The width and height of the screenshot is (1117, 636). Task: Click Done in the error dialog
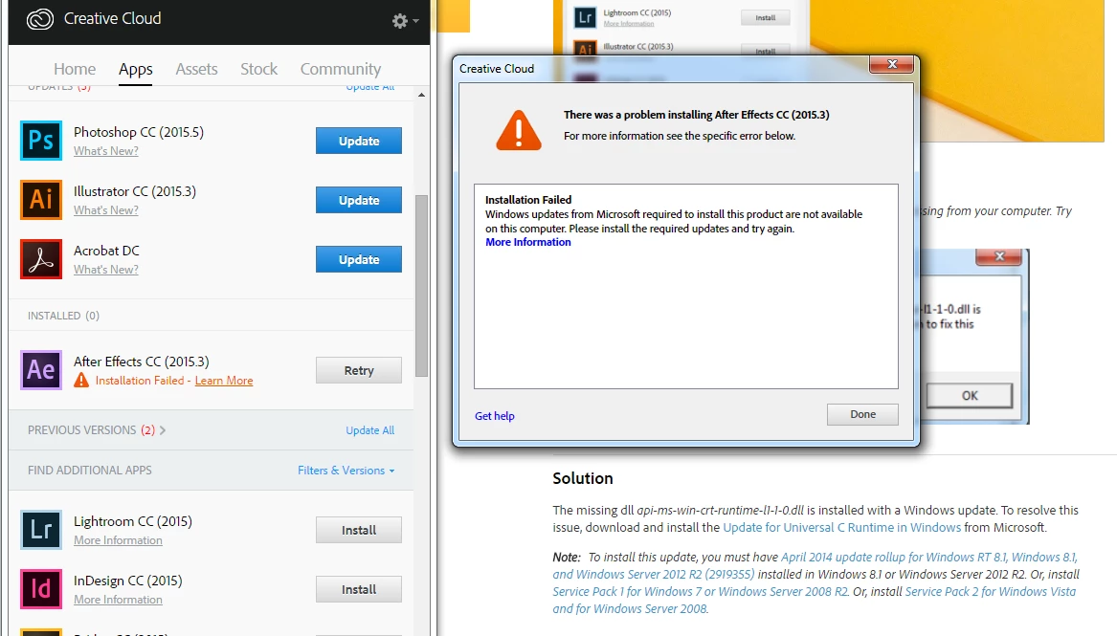coord(862,414)
